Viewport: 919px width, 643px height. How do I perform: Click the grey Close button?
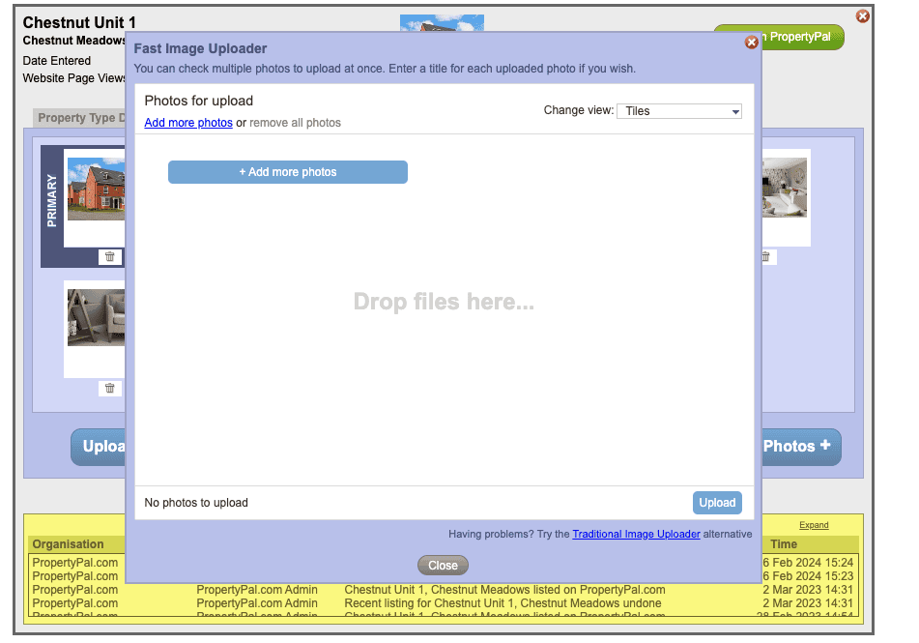[443, 566]
